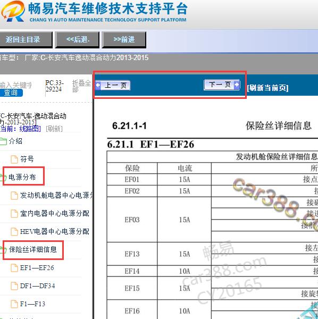
Task: Click the 6.21.1-1 page number heading
Action: pyautogui.click(x=129, y=125)
